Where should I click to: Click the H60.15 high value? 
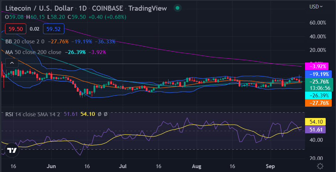(x=35, y=17)
